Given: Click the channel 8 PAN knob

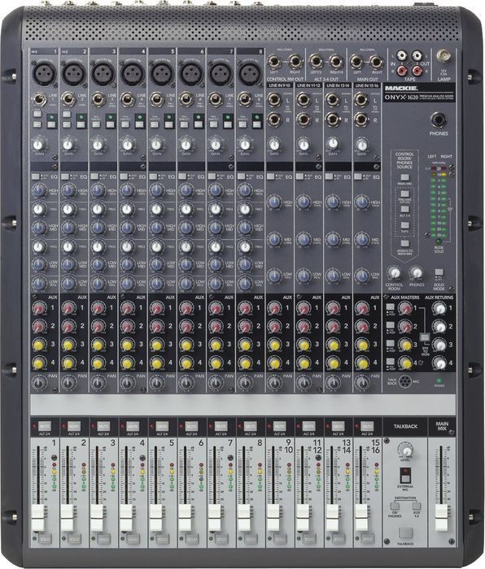Looking at the screenshot, I should click(244, 382).
